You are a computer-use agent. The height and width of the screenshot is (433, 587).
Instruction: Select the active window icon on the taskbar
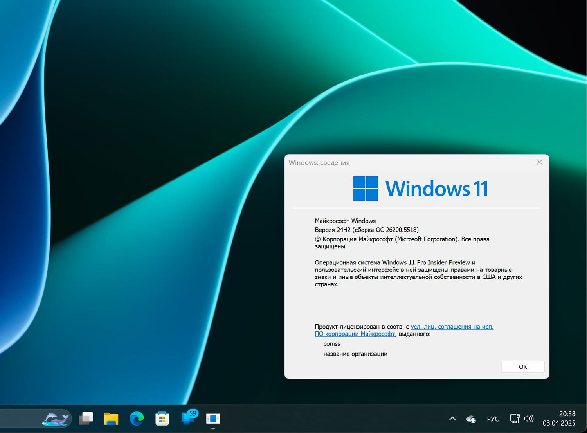[x=213, y=419]
